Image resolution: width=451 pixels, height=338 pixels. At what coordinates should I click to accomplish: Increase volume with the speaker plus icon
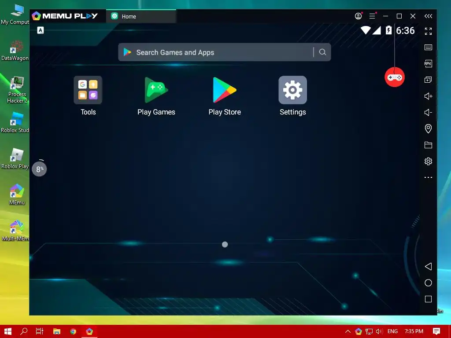428,96
